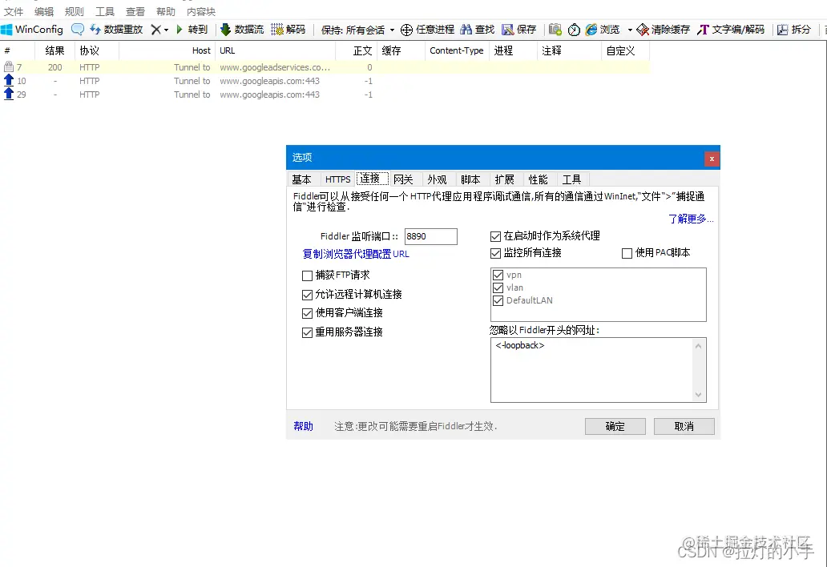Image resolution: width=827 pixels, height=567 pixels.
Task: Enable the 捕获FTP请求 checkbox
Action: [308, 275]
